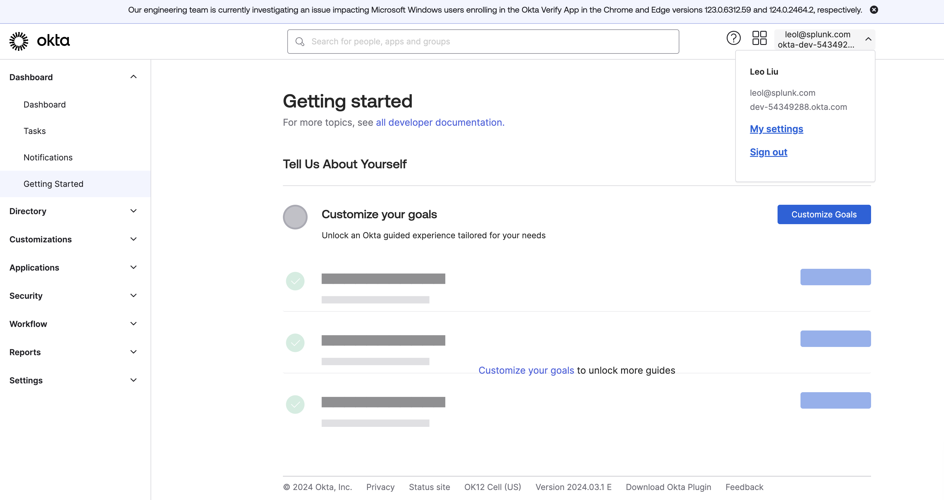Click the green checkmark on the first guide

click(x=295, y=281)
